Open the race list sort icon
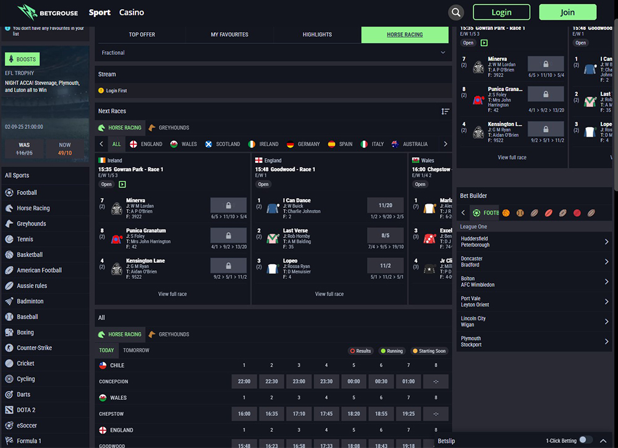The image size is (618, 448). pyautogui.click(x=445, y=111)
